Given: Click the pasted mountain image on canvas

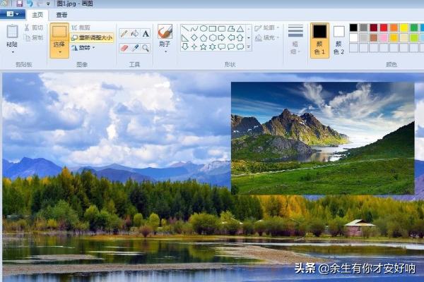Looking at the screenshot, I should point(322,137).
